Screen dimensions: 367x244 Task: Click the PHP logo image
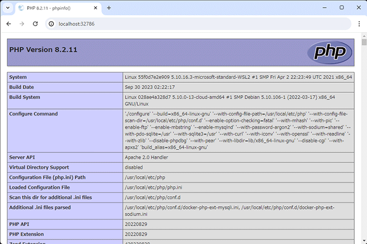pyautogui.click(x=330, y=52)
